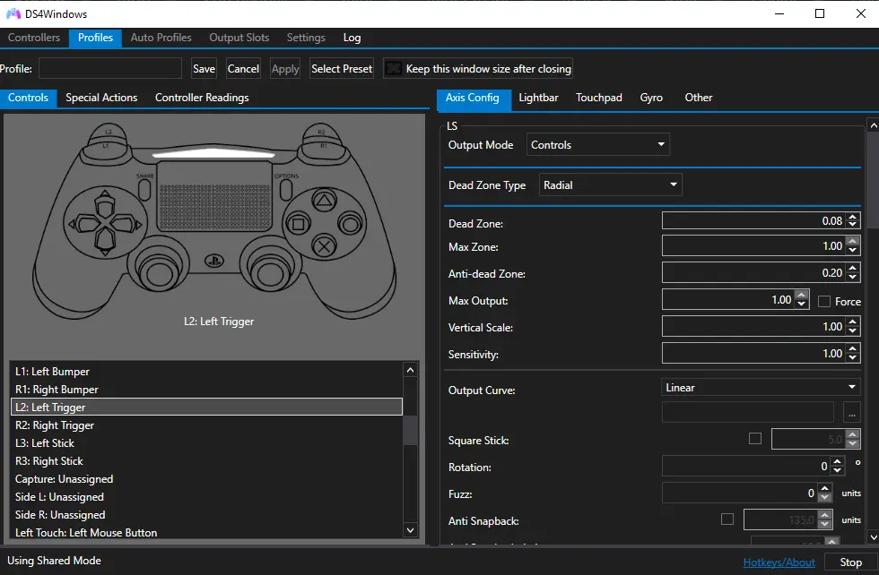Click the Stop button

pos(850,562)
